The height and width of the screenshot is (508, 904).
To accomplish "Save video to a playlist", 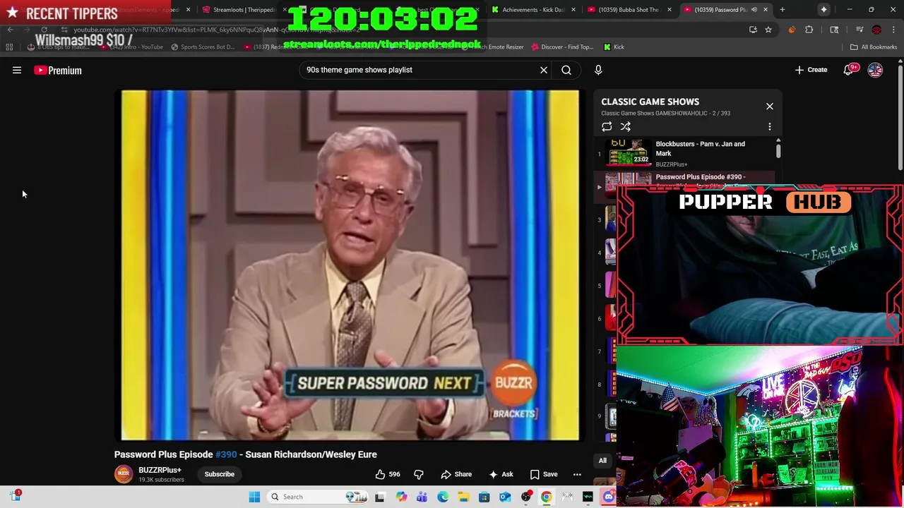I will point(544,474).
